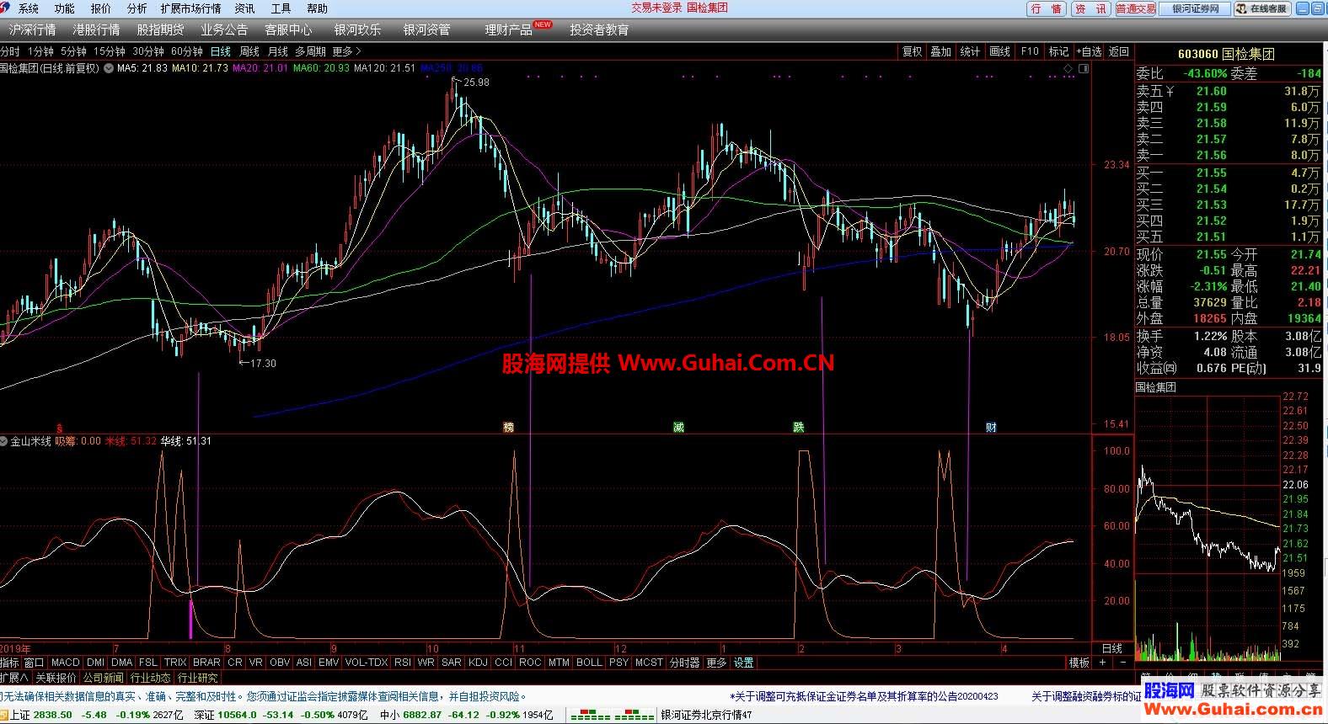Select the VOL-TDX indicator
The image size is (1328, 724).
pos(367,663)
